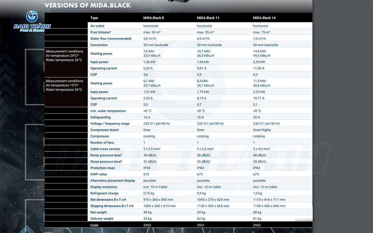Click the 'Refrigerant charge' row label
Image resolution: width=373 pixels, height=233 pixels.
click(x=104, y=193)
